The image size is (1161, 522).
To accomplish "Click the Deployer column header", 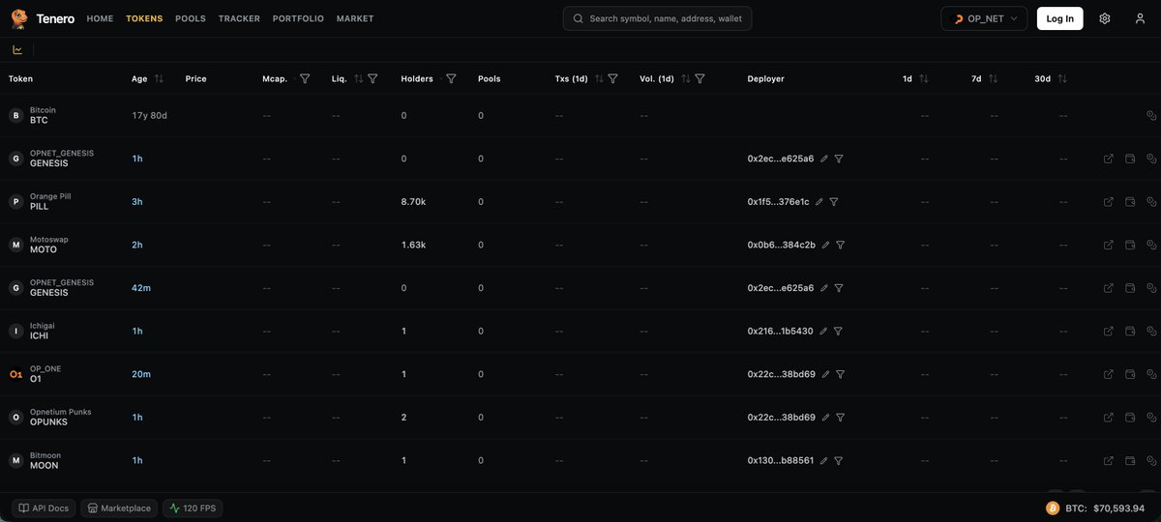I will (x=766, y=78).
